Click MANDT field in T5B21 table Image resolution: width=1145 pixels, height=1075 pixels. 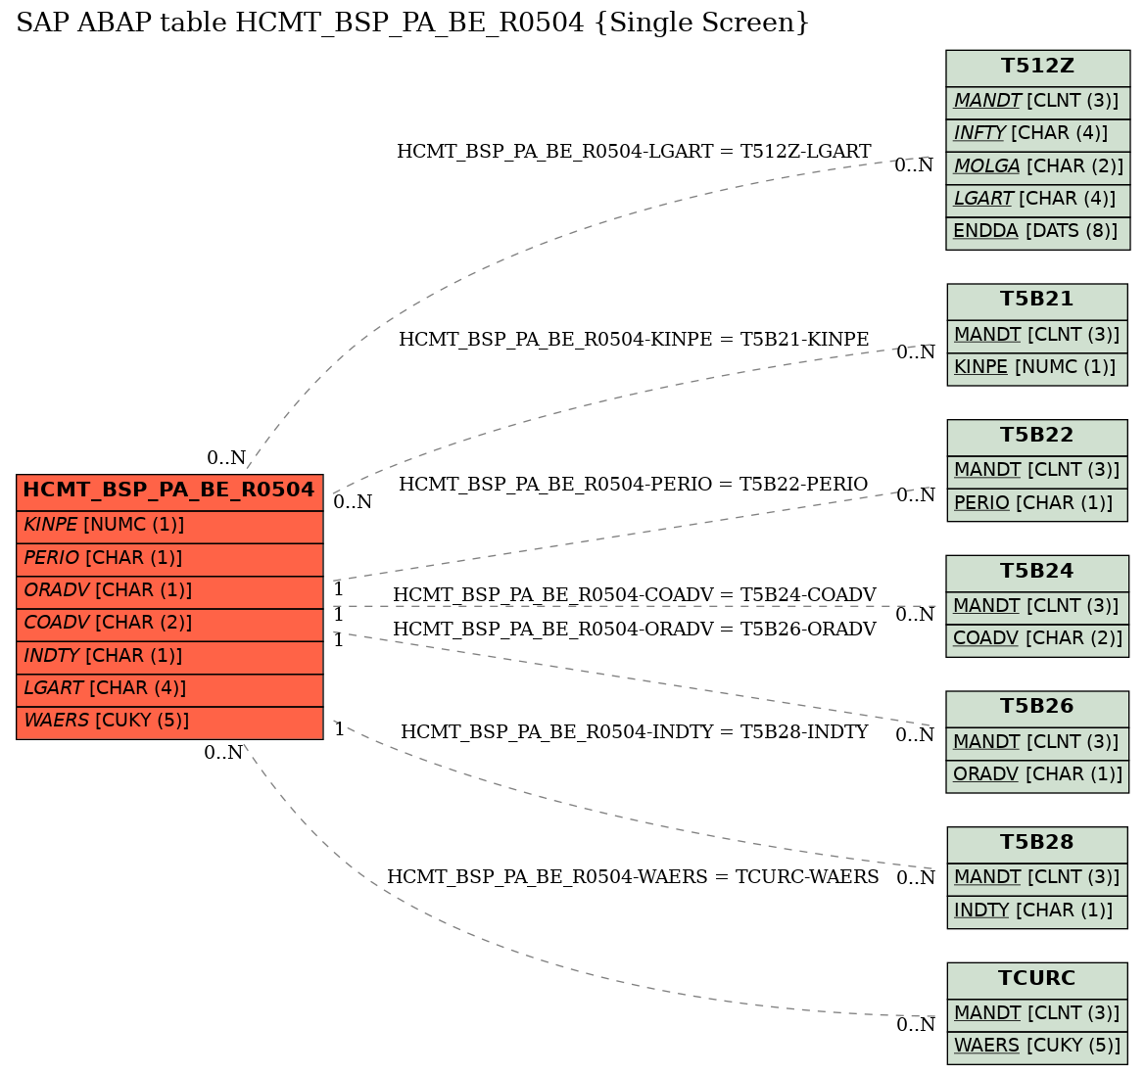coord(1037,337)
